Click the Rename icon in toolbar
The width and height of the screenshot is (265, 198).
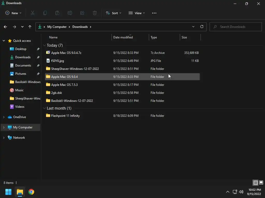pyautogui.click(x=70, y=13)
